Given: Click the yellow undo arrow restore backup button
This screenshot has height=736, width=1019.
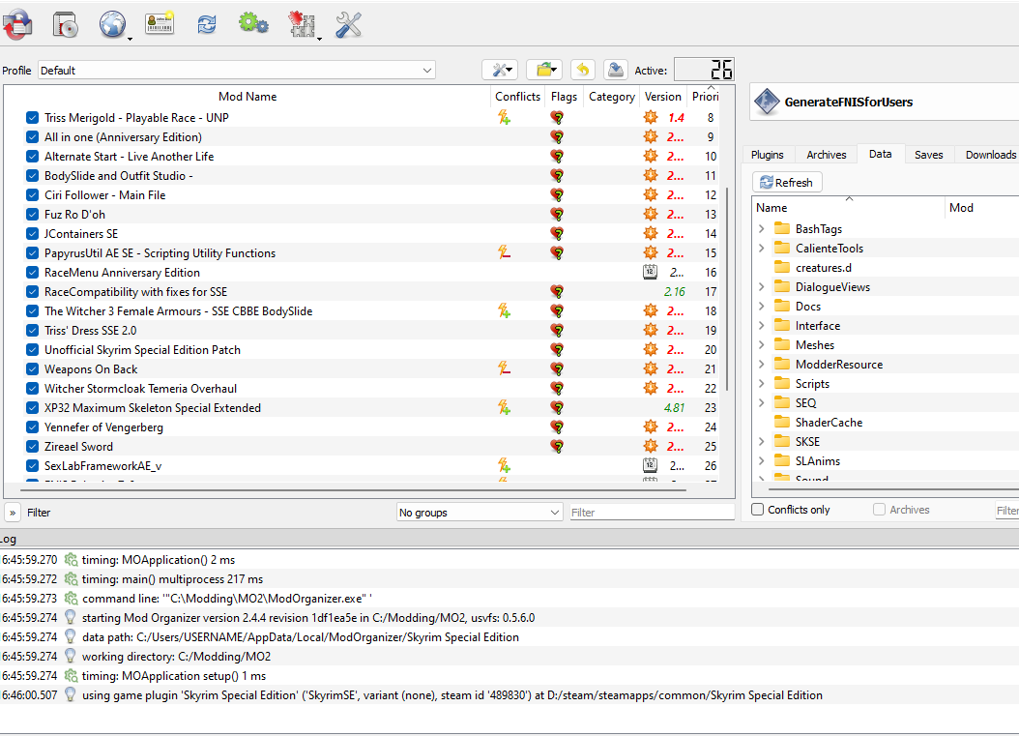Looking at the screenshot, I should tap(582, 70).
